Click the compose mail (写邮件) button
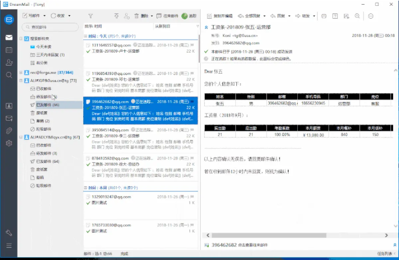Image resolution: width=399 pixels, height=260 pixels. (x=31, y=16)
